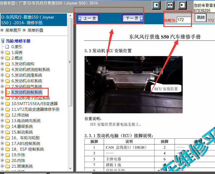Click folder icon of 19.外饰

point(8,155)
